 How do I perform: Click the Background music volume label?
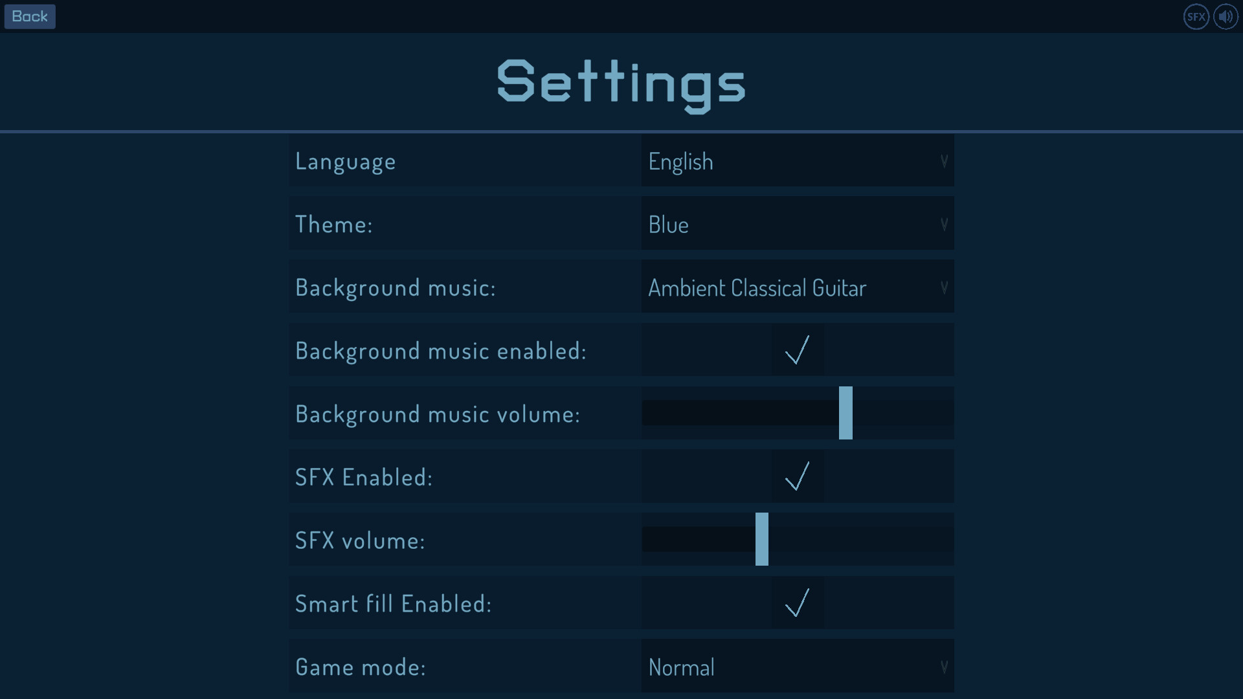[438, 414]
